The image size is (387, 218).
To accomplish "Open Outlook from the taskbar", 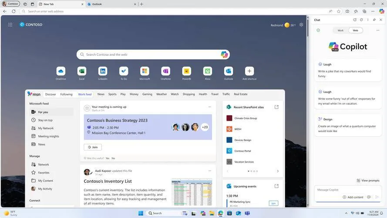I will tap(238, 213).
